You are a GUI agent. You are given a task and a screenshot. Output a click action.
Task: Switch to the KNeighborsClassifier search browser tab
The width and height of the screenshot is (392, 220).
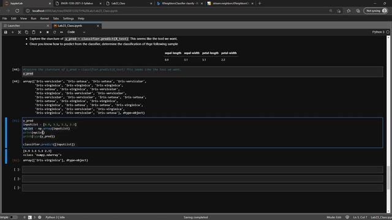[179, 4]
